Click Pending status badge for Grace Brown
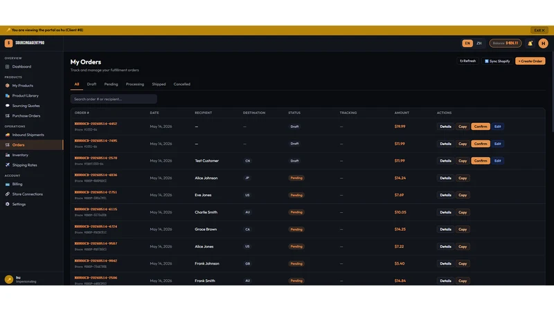This screenshot has height=311, width=554. [296, 229]
